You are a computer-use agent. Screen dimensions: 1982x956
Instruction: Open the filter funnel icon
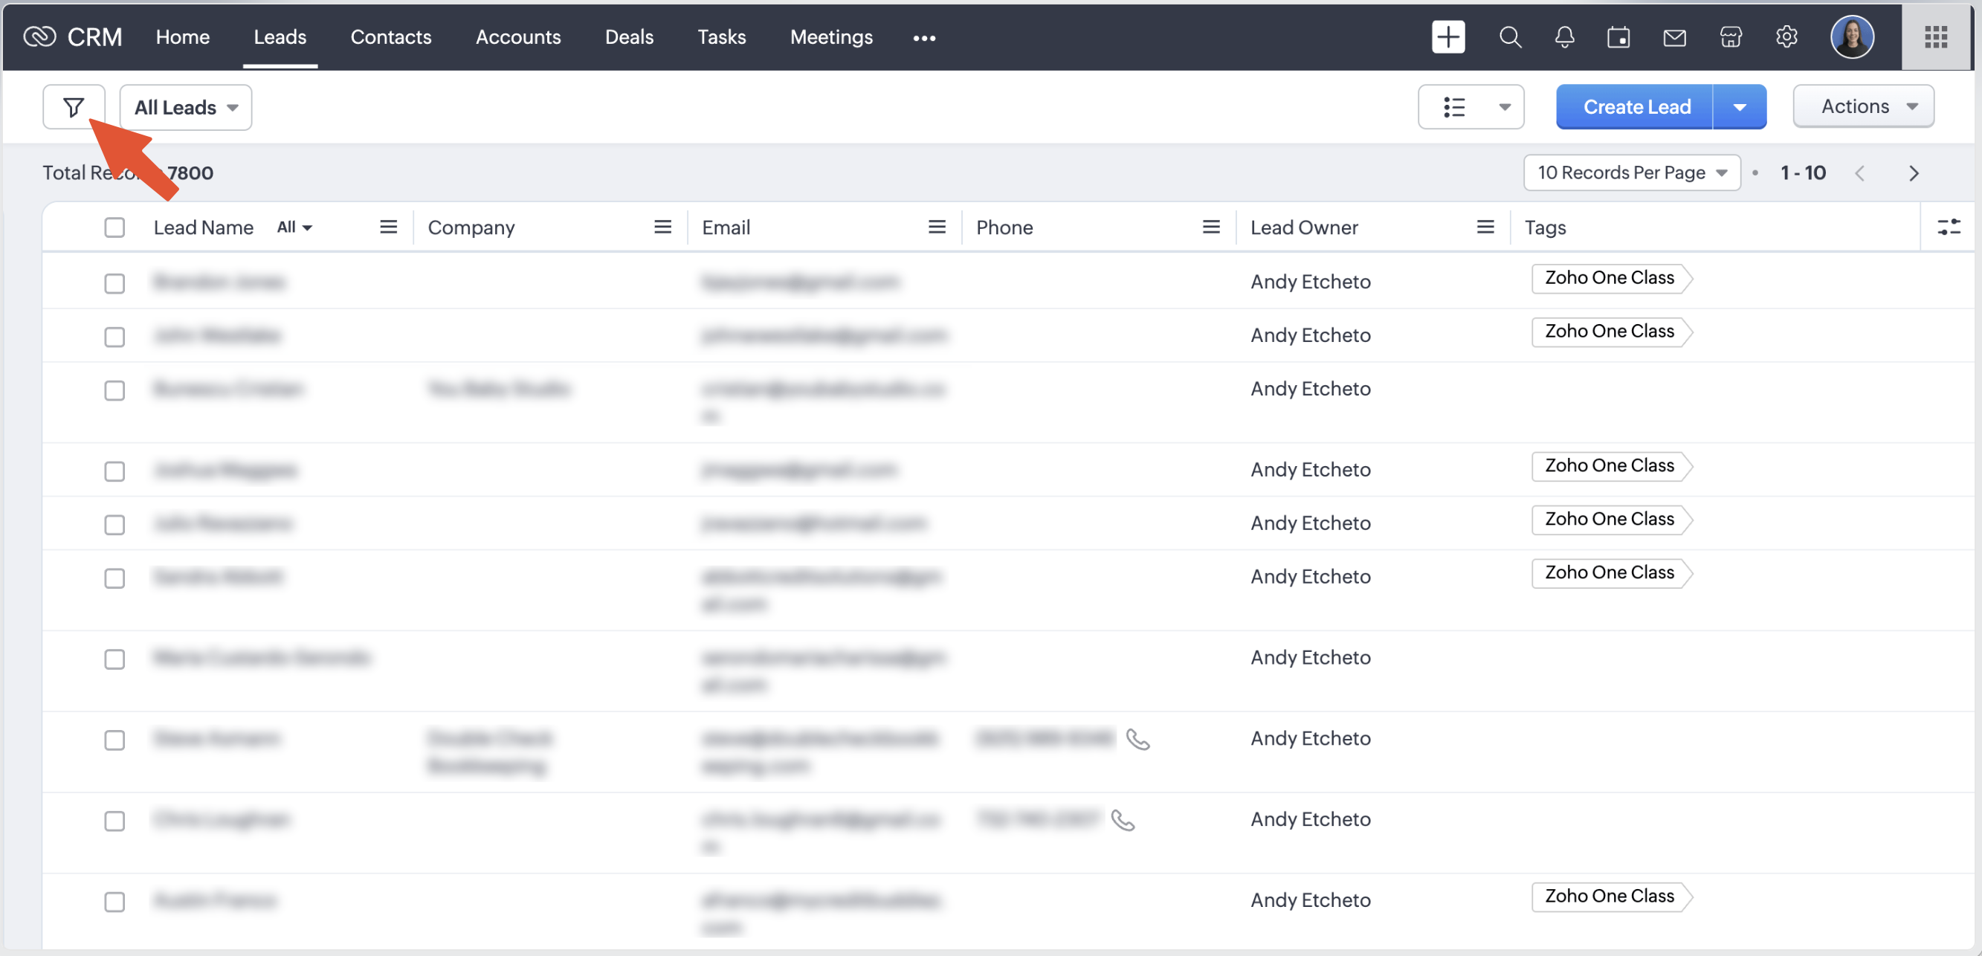click(x=73, y=107)
